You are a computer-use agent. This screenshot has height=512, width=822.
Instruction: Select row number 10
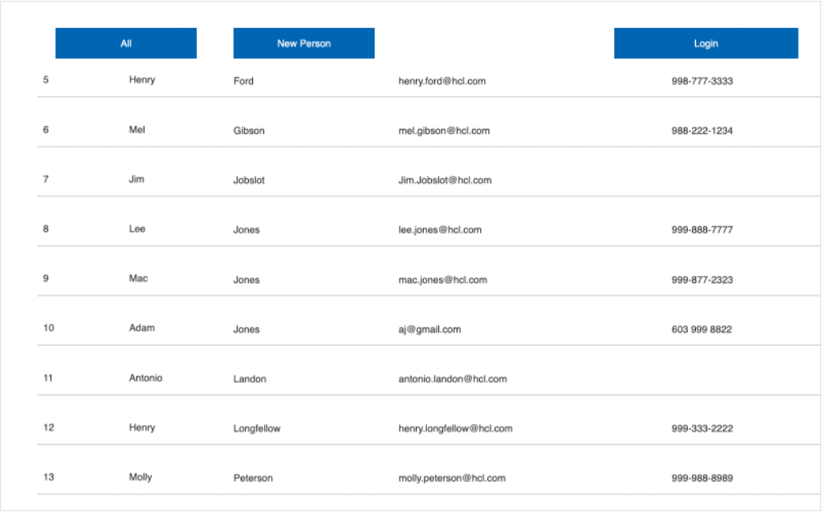click(x=49, y=328)
